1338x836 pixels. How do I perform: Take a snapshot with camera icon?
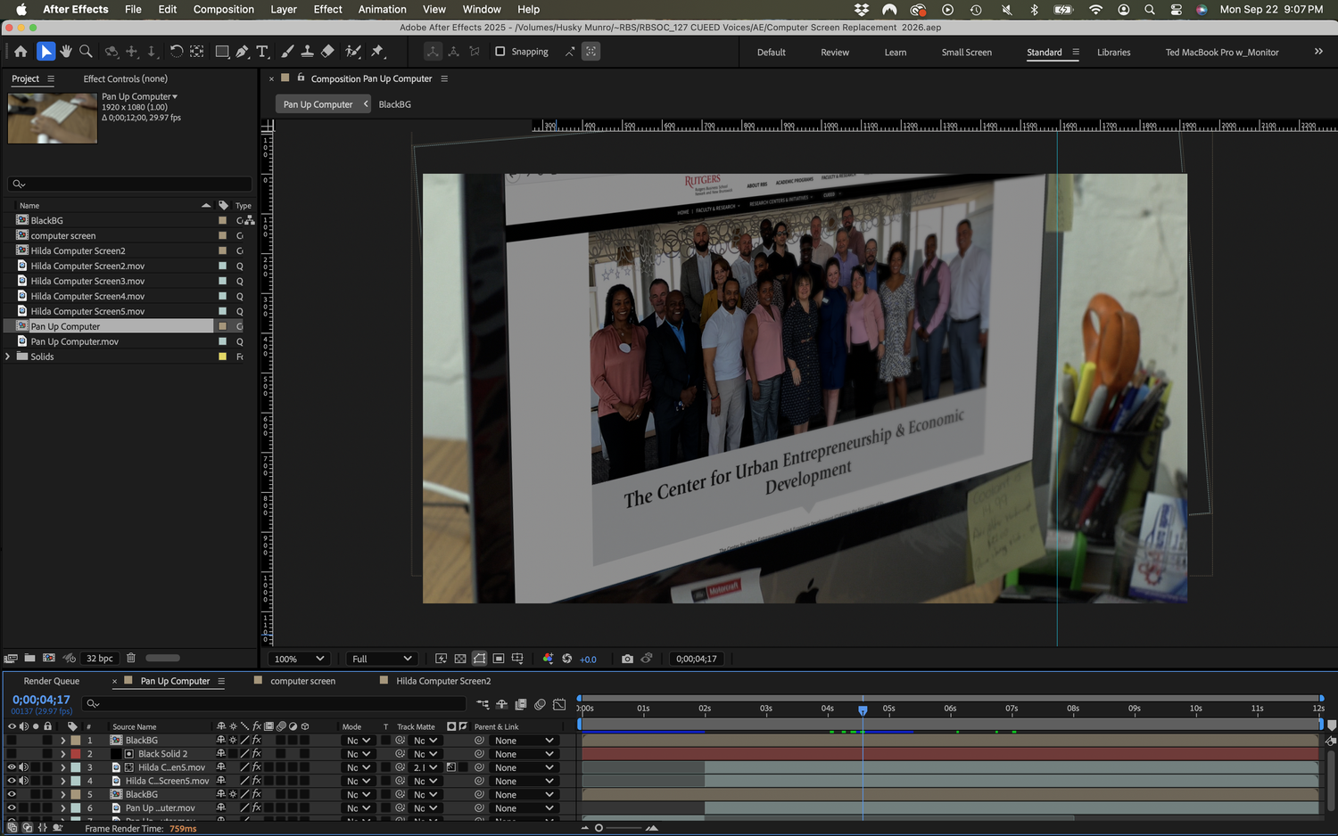tap(627, 659)
